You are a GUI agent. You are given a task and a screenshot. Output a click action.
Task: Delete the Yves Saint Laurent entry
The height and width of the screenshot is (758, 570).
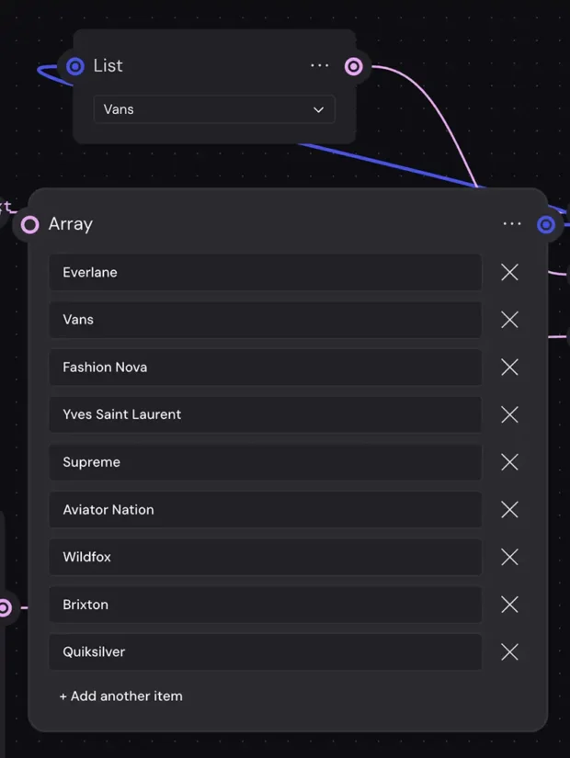click(509, 414)
